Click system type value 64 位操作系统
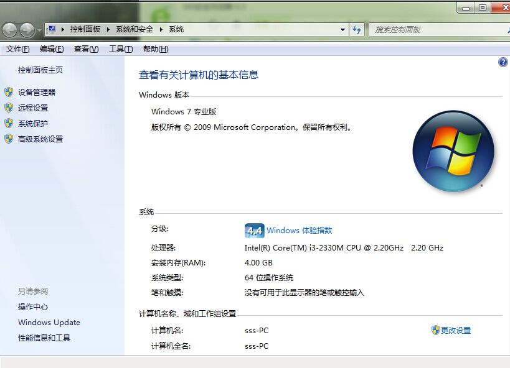The width and height of the screenshot is (510, 368). (269, 278)
